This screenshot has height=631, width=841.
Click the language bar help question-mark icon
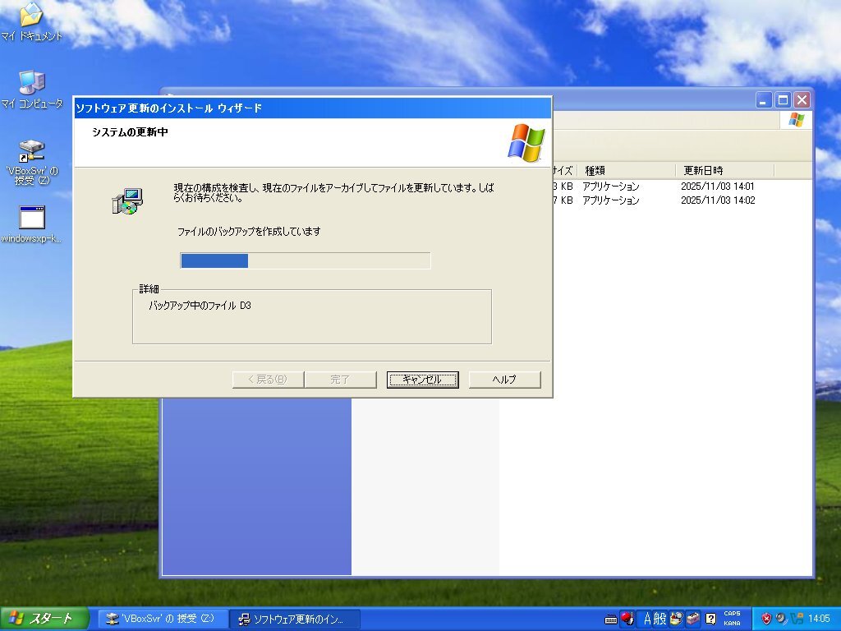coord(710,619)
